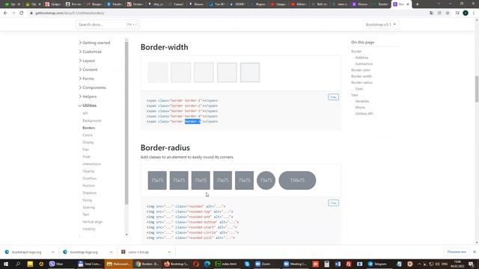
Task: Open the Chrome three-dot menu
Action: (x=474, y=13)
